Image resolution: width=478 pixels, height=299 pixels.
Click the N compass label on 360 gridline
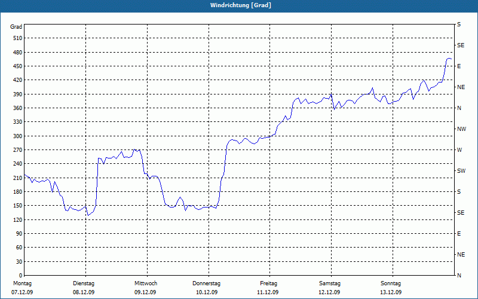pos(459,108)
